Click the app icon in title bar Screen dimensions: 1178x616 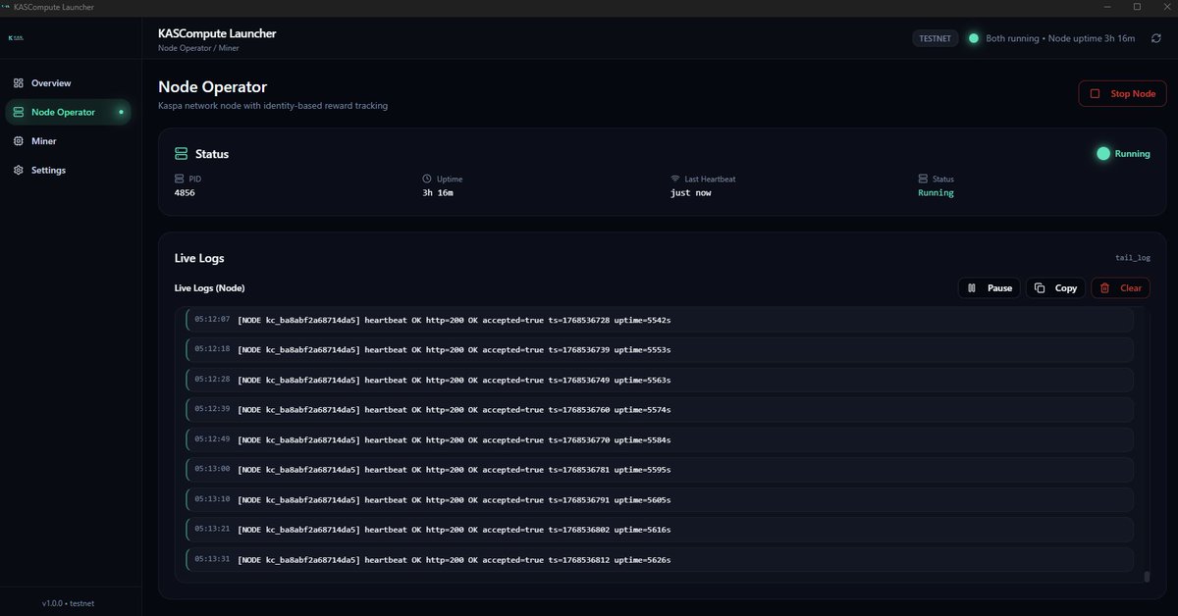coord(7,7)
